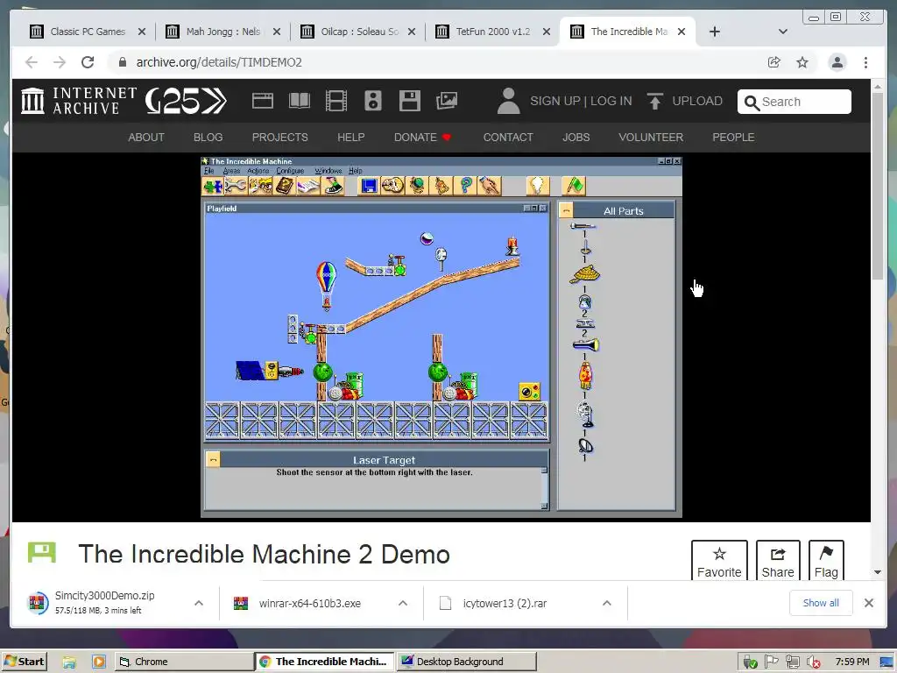
Task: Select the tea kettle part in All Parts
Action: [x=584, y=301]
